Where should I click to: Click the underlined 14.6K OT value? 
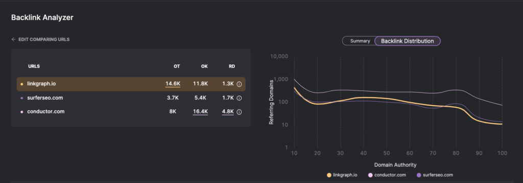click(173, 84)
